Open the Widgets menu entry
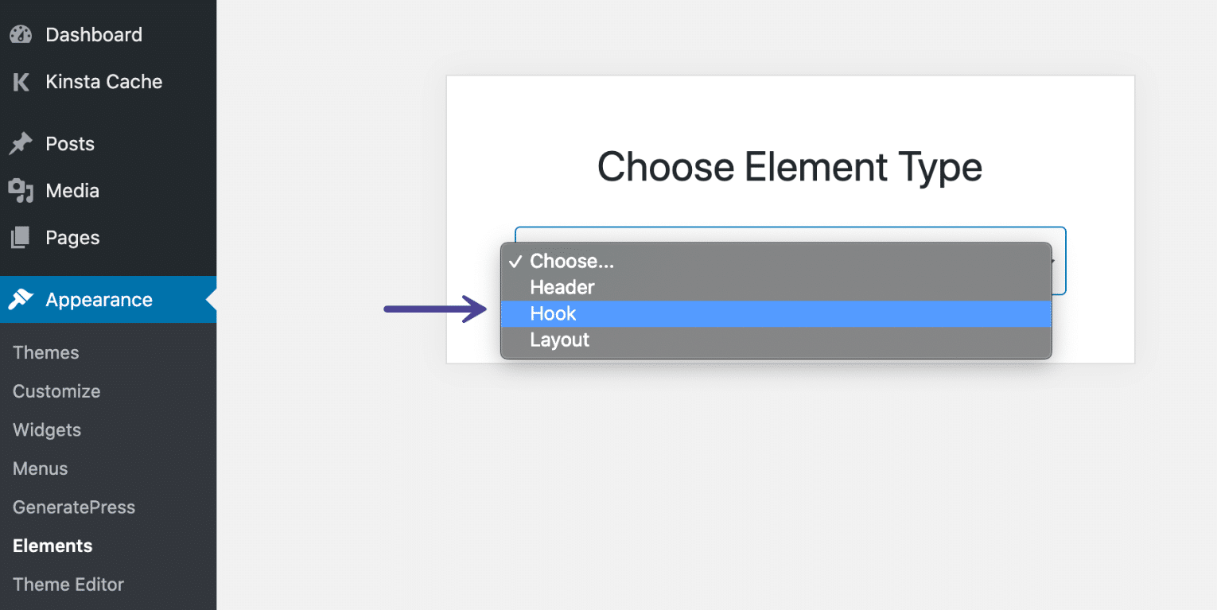1217x610 pixels. [46, 429]
